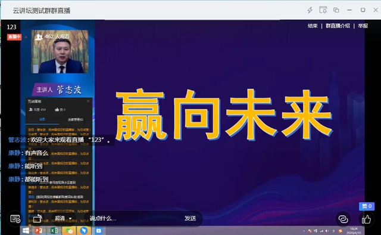Switch to the 连麦管理 tab
Viewport: 381px width, 235px height.
[x=76, y=119]
